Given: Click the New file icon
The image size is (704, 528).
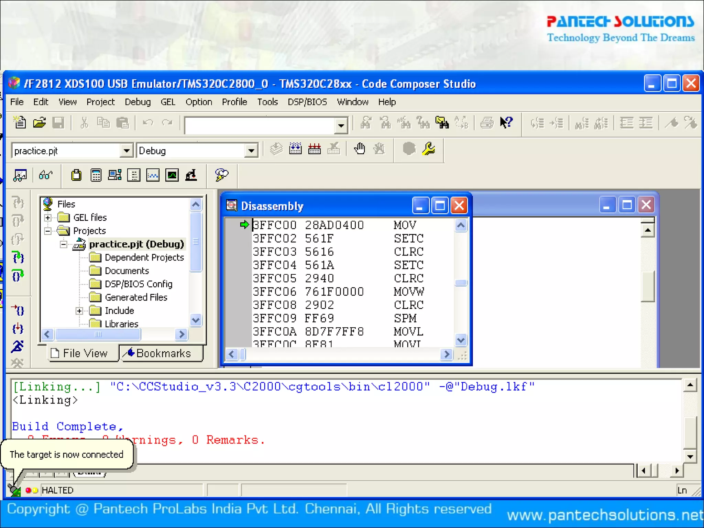Looking at the screenshot, I should click(x=20, y=123).
